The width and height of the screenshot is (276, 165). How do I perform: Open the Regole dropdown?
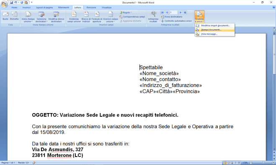(x=126, y=13)
